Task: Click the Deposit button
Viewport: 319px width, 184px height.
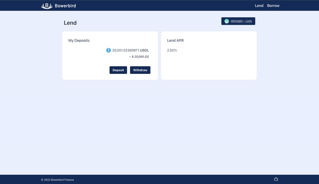Action: [x=118, y=70]
